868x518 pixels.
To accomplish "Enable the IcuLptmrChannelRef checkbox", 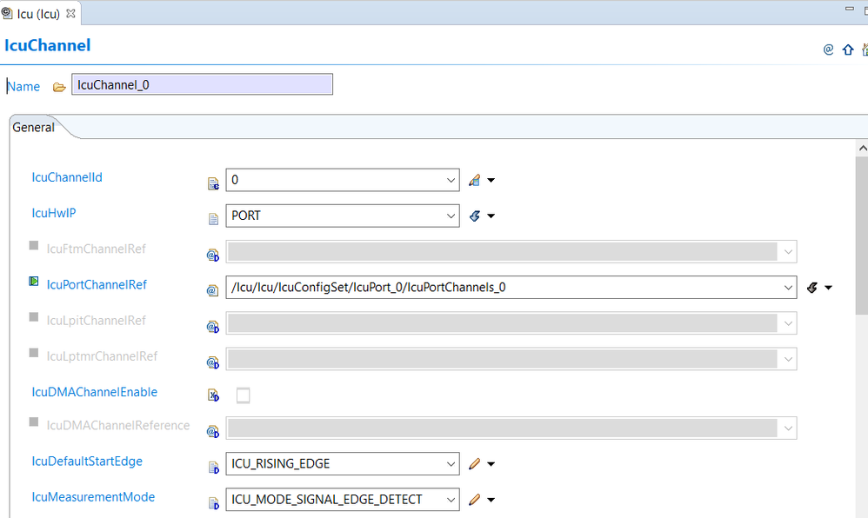I will pos(34,353).
